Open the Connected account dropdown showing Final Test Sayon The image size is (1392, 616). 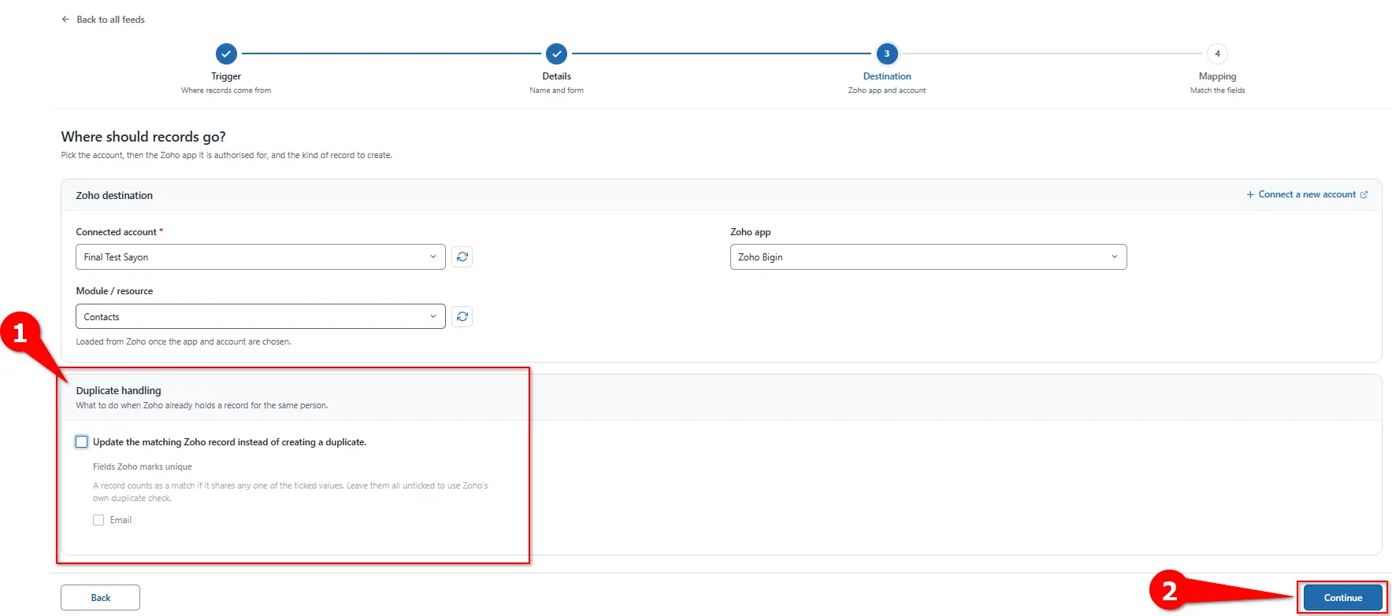(x=261, y=257)
